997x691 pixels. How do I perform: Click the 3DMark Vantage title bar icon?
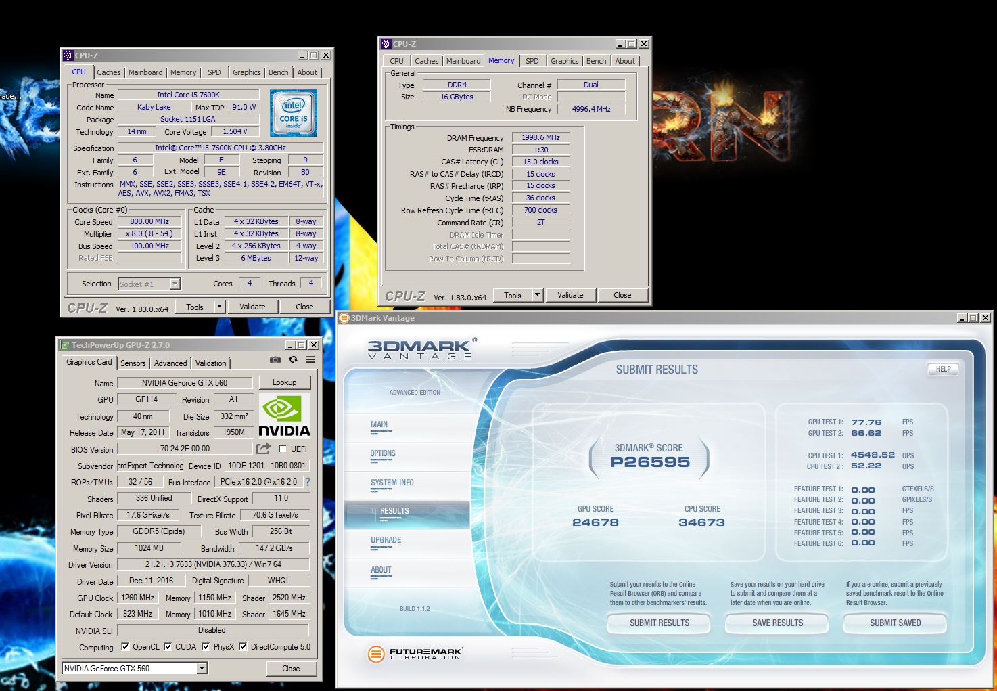tap(344, 318)
